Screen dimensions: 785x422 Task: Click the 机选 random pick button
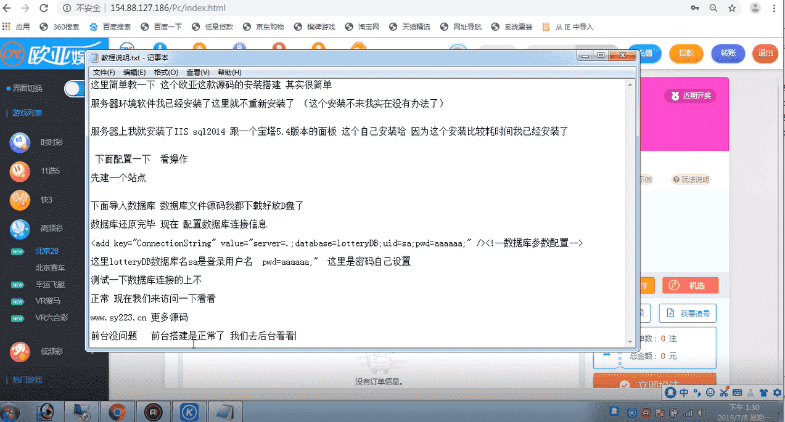(x=691, y=286)
